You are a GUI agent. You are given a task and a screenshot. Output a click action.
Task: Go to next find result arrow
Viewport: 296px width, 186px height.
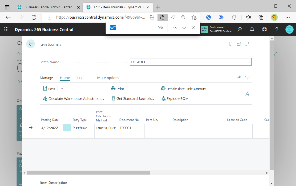pyautogui.click(x=184, y=28)
